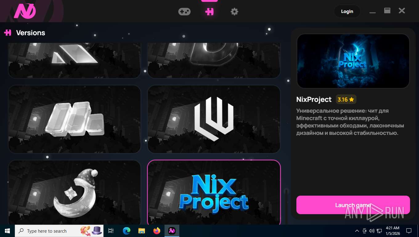Select the glass blocks logo version card
The width and height of the screenshot is (419, 237).
pos(74,119)
